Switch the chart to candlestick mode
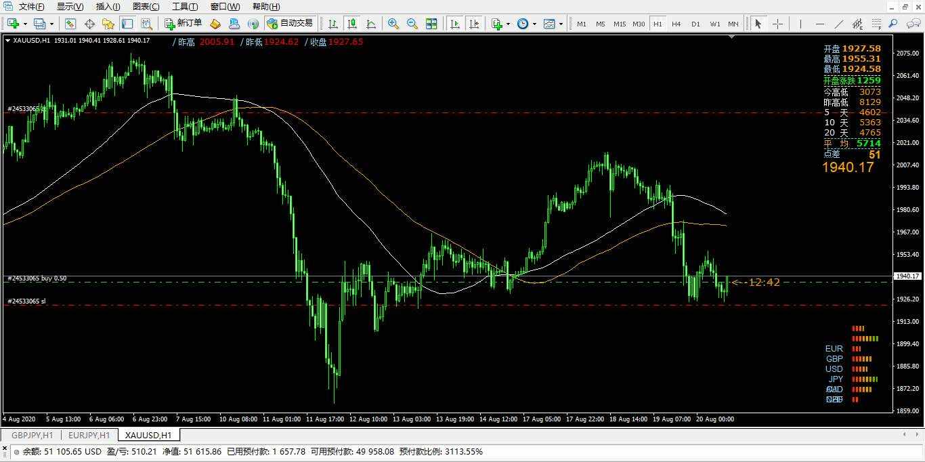 tap(352, 24)
